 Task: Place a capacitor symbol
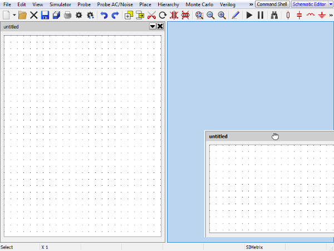pyautogui.click(x=299, y=16)
